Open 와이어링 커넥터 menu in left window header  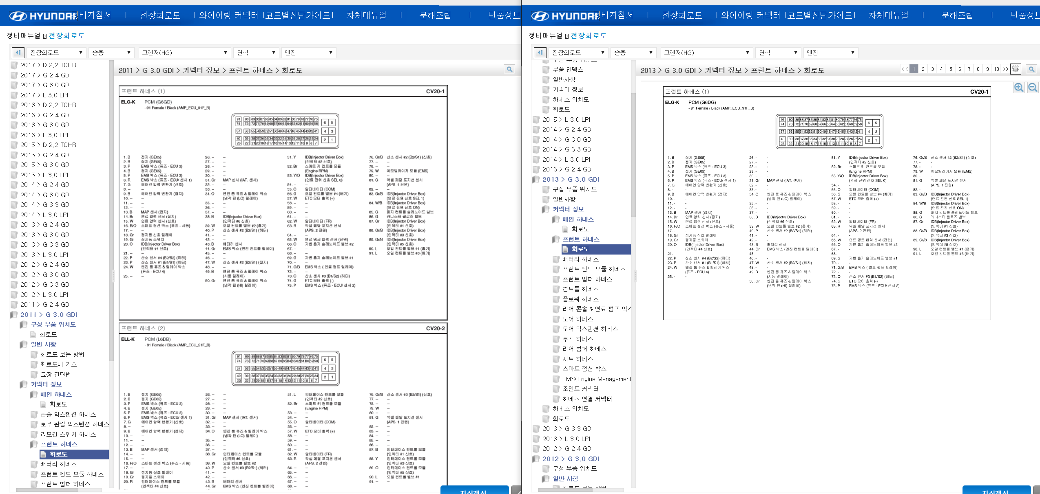click(x=228, y=15)
